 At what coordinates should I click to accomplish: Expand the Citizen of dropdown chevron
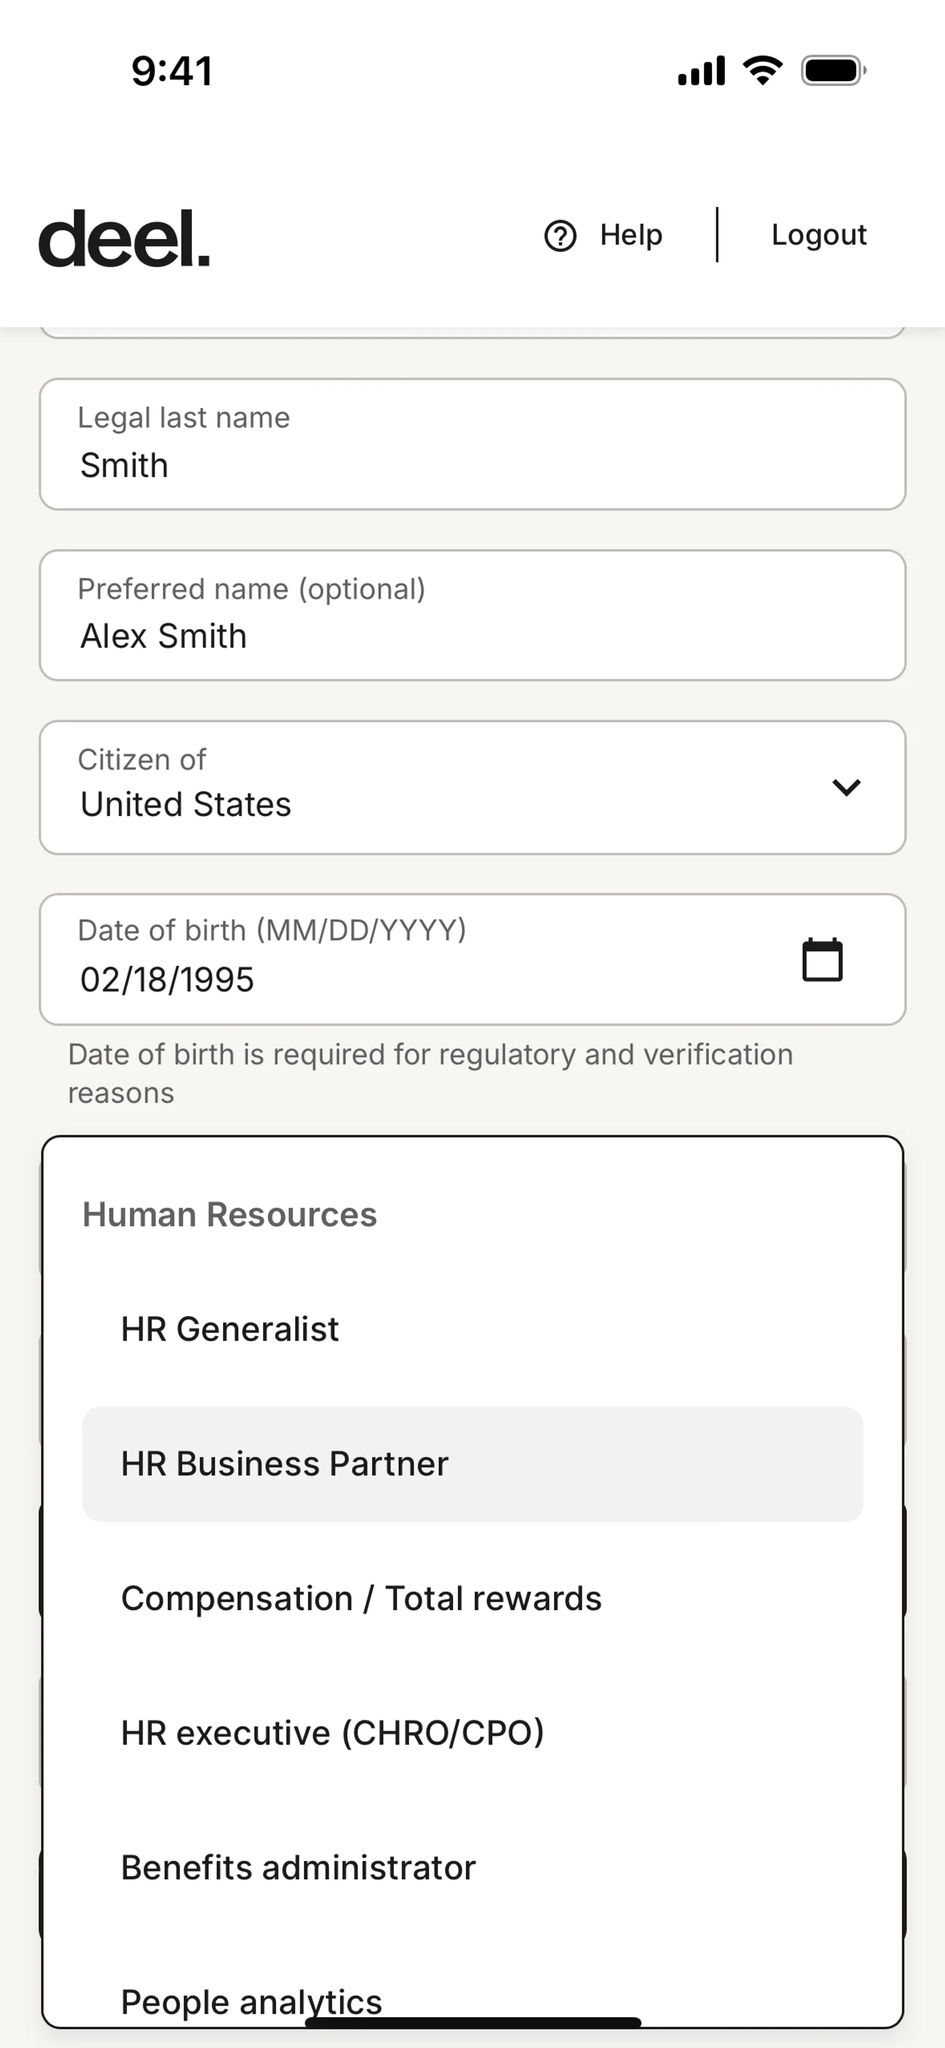[x=846, y=787]
